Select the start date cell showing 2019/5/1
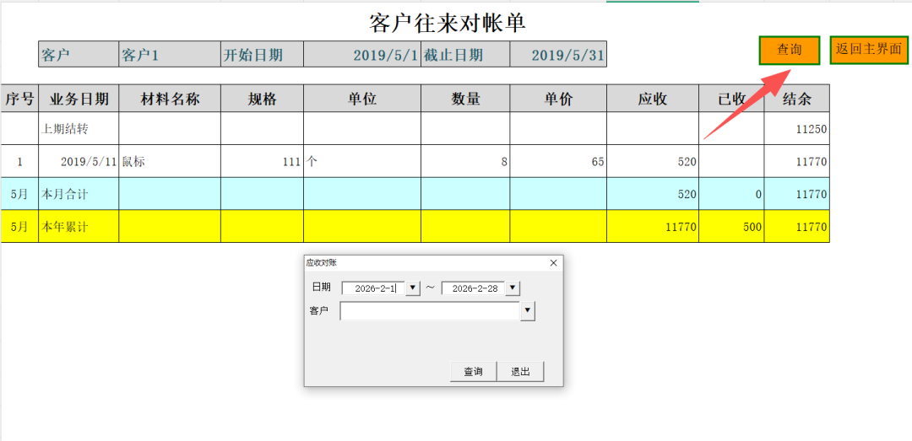The height and width of the screenshot is (441, 912). [361, 56]
